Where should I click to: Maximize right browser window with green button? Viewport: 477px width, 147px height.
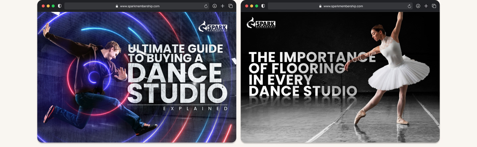(x=256, y=6)
